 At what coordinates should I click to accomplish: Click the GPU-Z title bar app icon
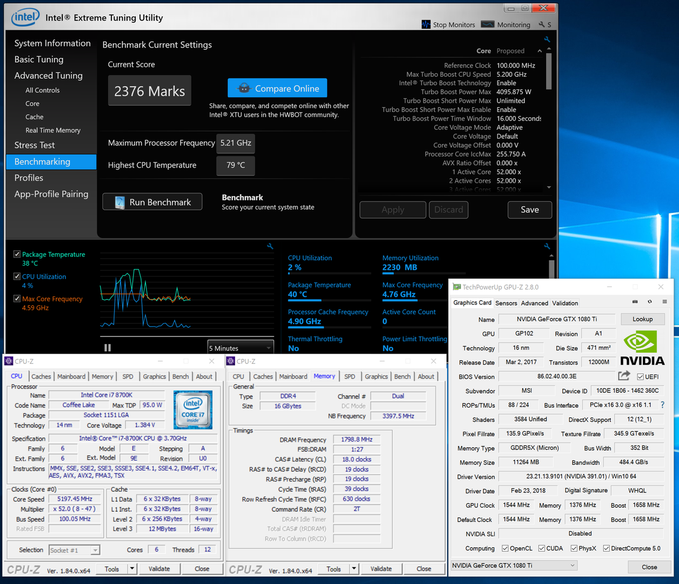point(457,287)
